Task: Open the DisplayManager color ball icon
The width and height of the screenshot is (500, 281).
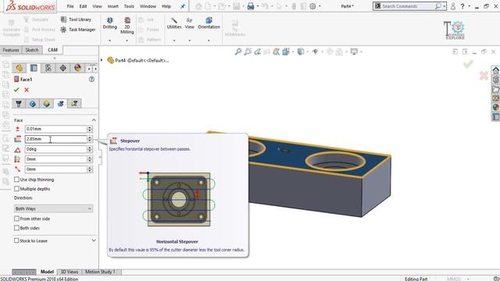Action: pos(77,68)
